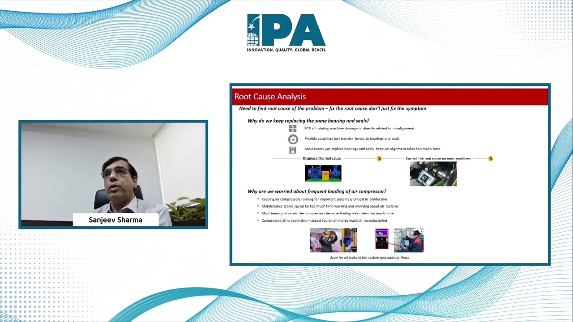Open the pump and motor alignment diagram

point(323,174)
